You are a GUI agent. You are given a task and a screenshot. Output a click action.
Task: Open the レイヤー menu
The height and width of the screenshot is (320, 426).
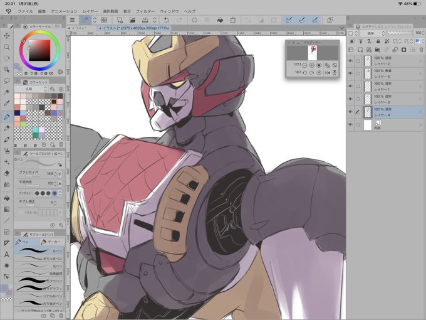point(90,11)
